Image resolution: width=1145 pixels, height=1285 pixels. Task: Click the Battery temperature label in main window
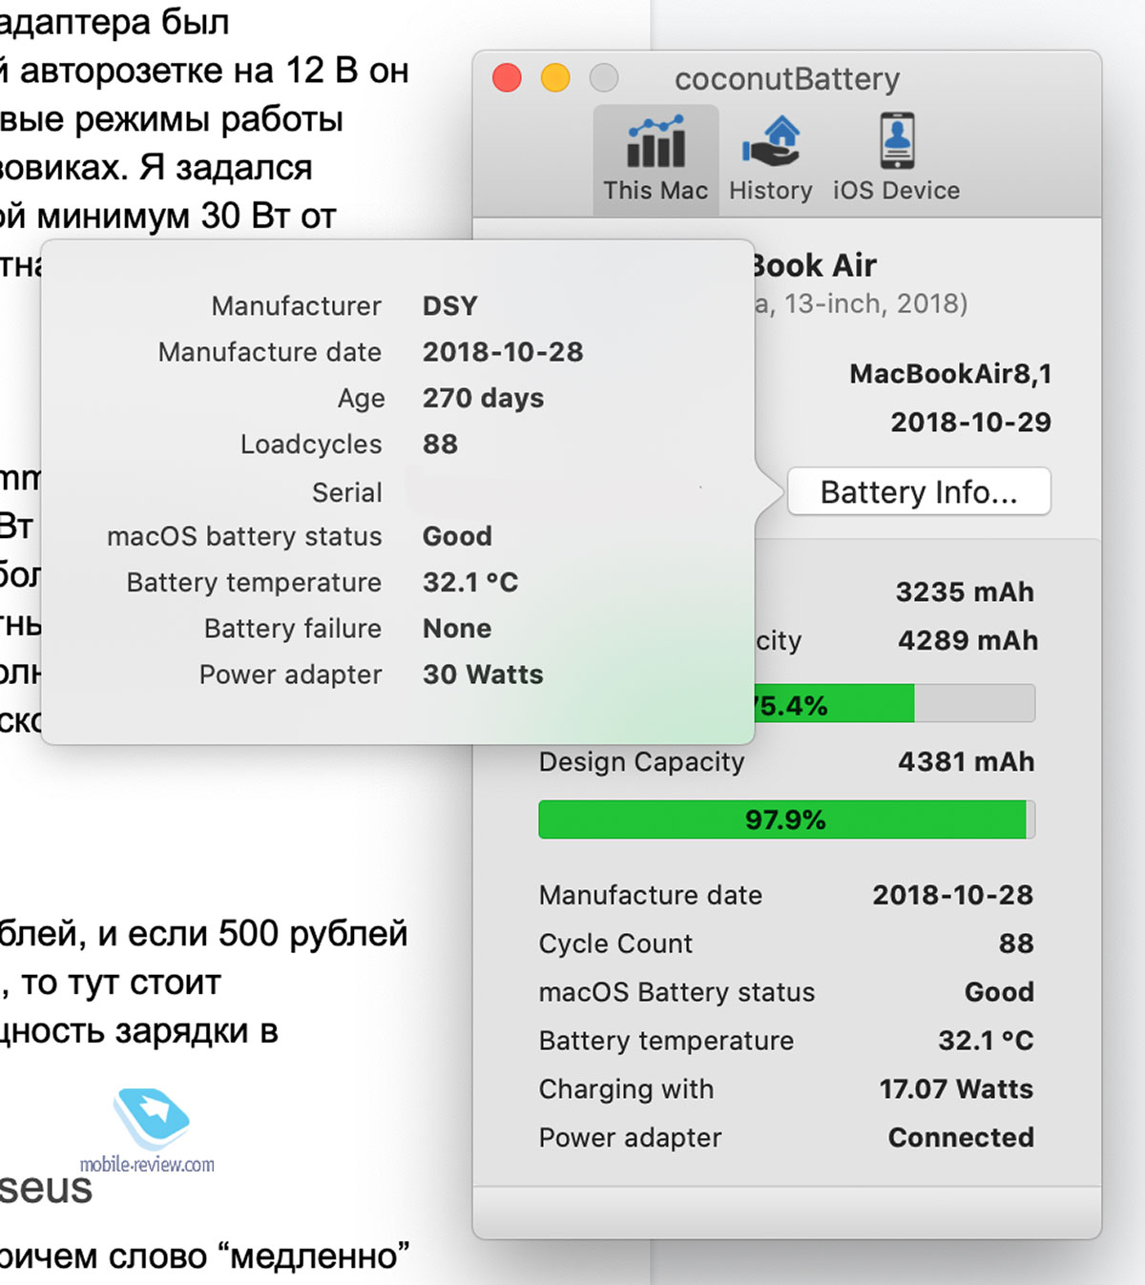tap(666, 1041)
